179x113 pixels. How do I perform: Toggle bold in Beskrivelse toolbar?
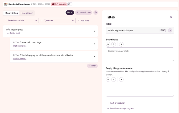(108, 44)
